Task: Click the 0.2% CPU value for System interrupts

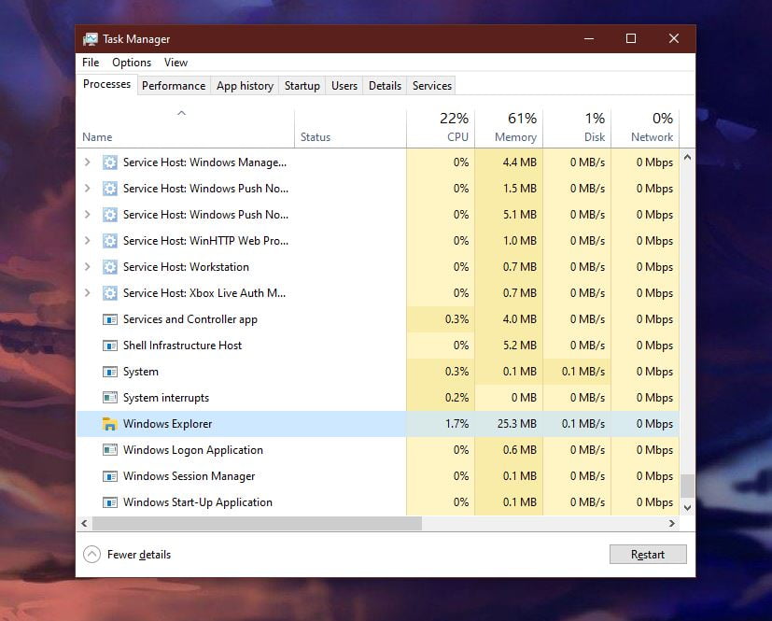Action: (456, 398)
